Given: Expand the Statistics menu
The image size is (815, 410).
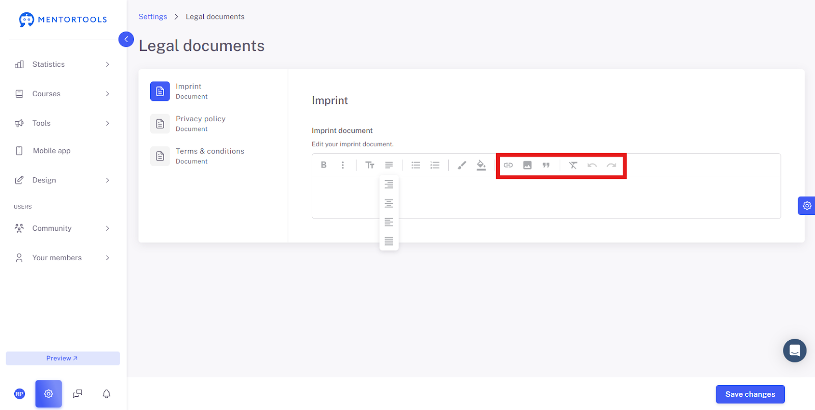Looking at the screenshot, I should click(62, 64).
